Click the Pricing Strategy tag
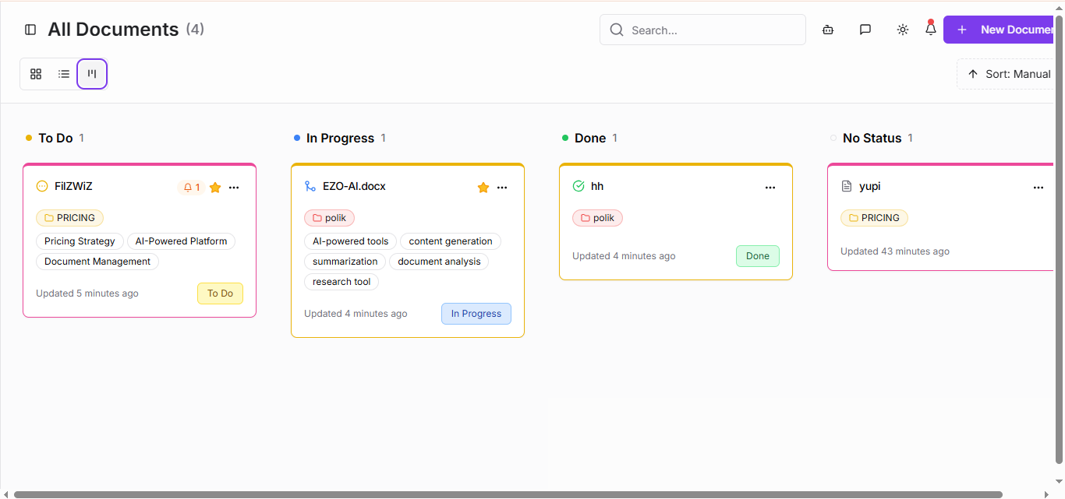 (80, 241)
